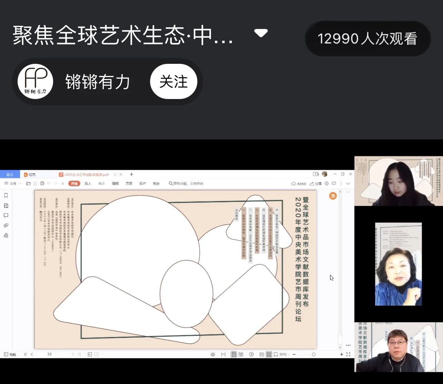
Task: Click the orange round assistant icon
Action: [333, 196]
